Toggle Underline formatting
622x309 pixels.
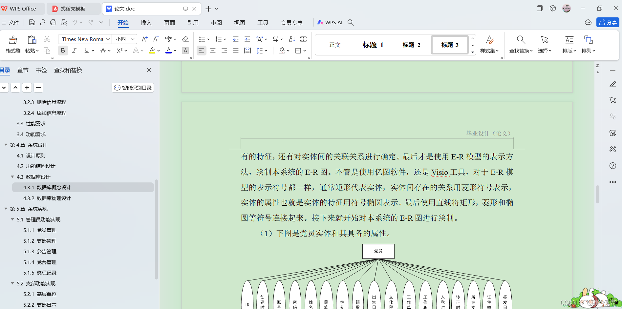tap(86, 51)
